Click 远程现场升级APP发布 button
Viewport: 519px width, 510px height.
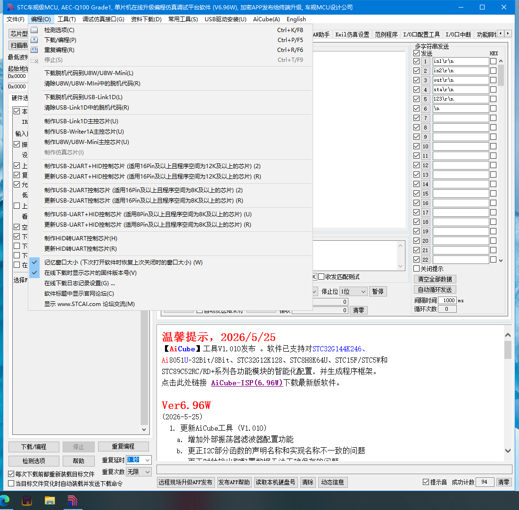point(185,482)
